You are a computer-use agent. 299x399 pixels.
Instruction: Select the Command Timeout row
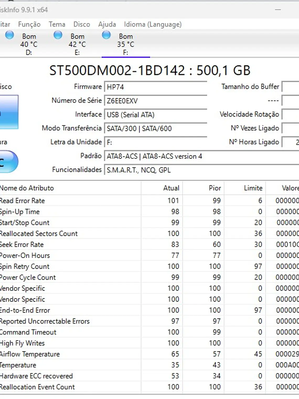(x=149, y=332)
